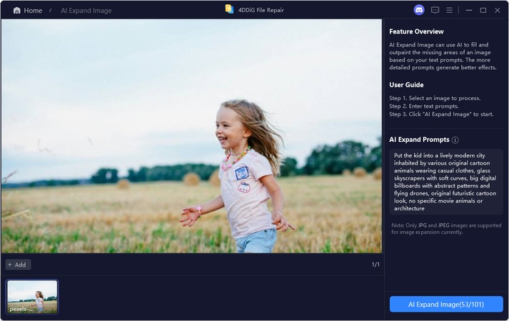Click into the AI Expand Prompts text box
Screen dimensions: 509x321
point(445,182)
